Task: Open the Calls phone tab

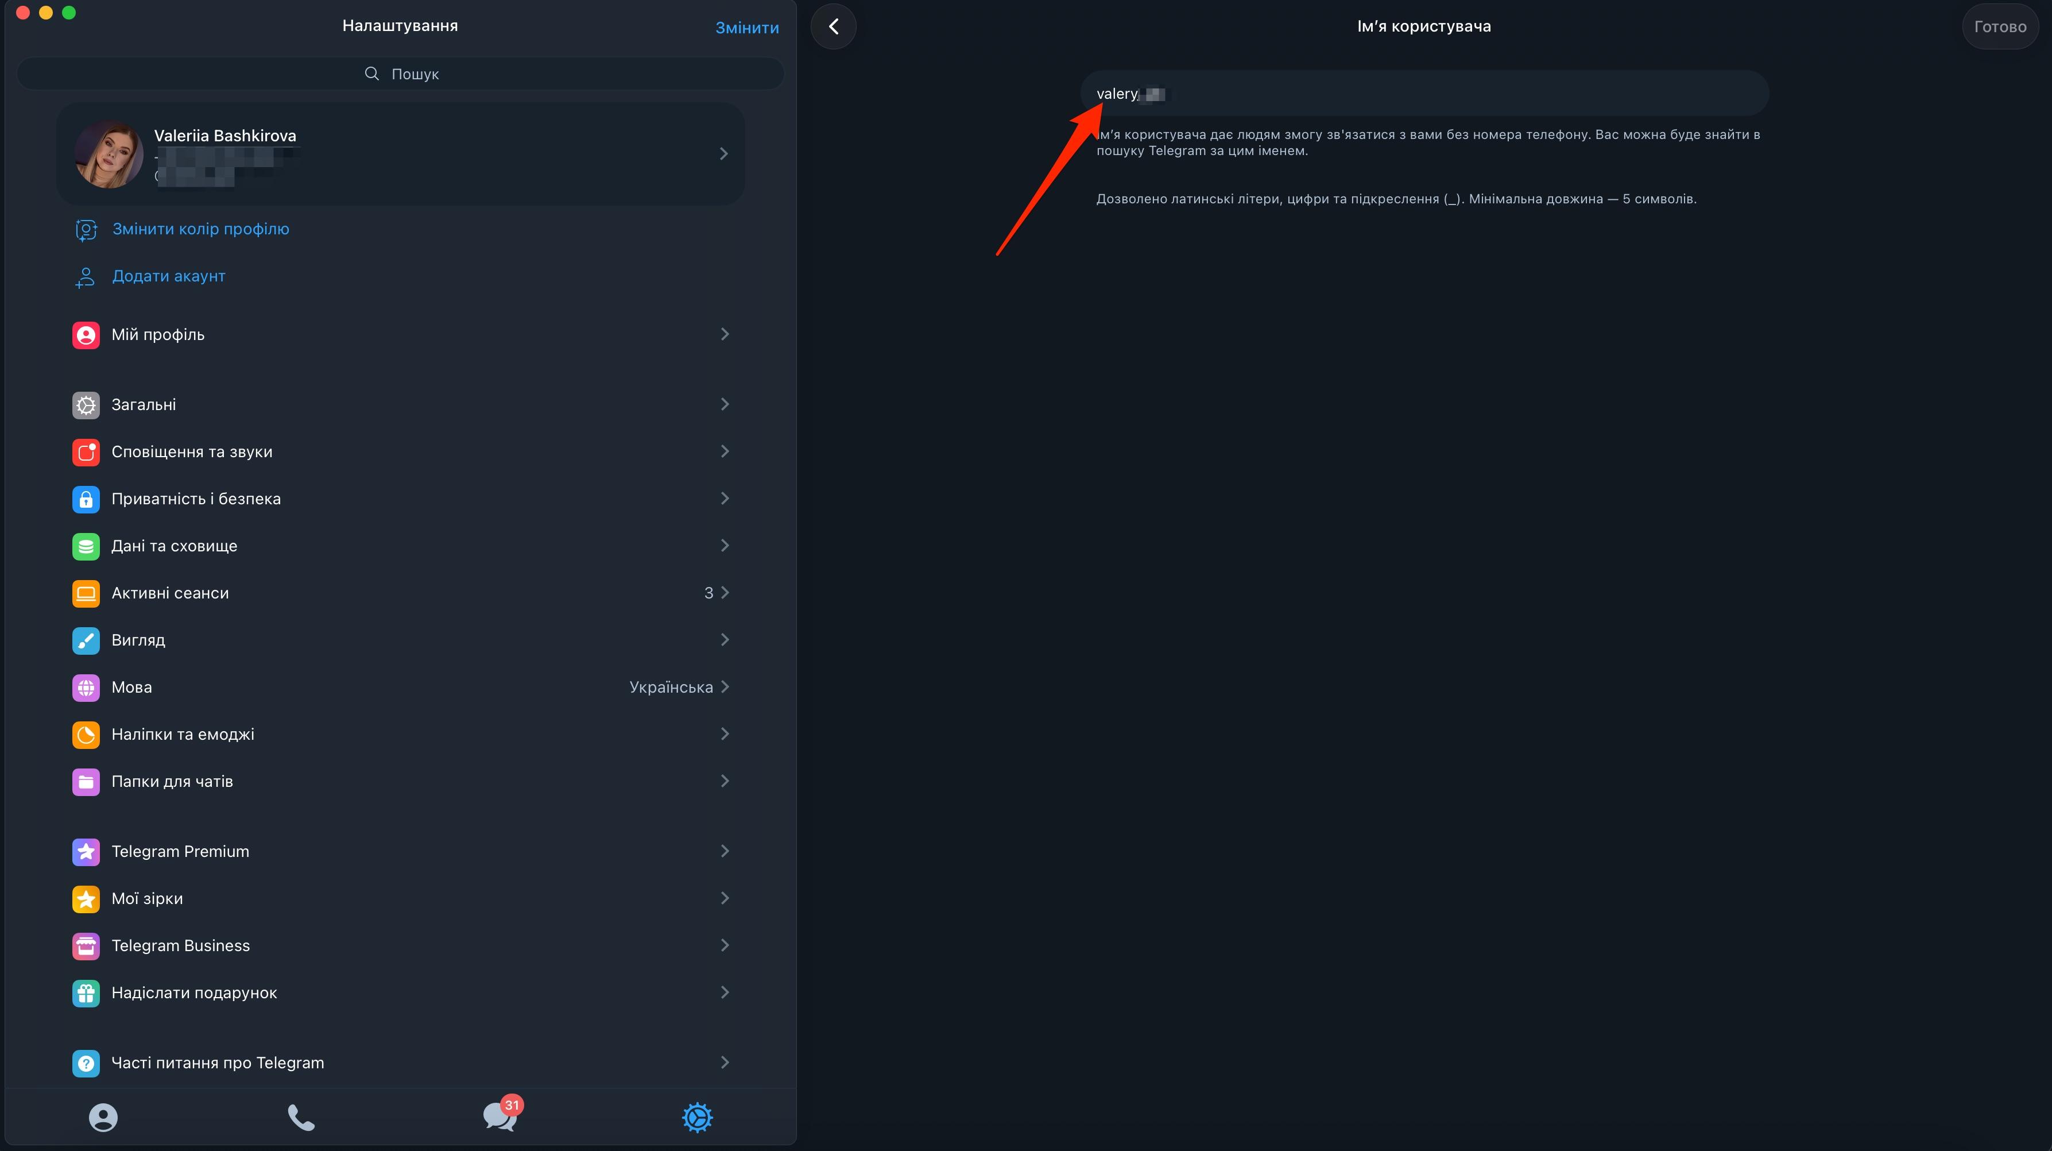Action: click(x=301, y=1117)
